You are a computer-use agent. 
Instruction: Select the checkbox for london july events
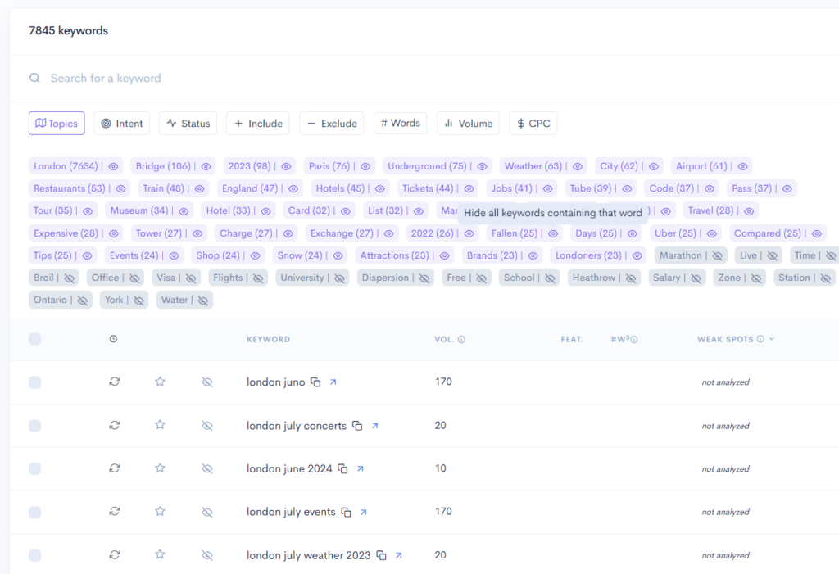pos(34,512)
